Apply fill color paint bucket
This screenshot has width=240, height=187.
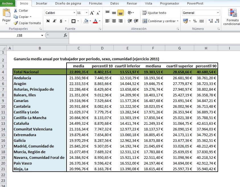coord(86,21)
